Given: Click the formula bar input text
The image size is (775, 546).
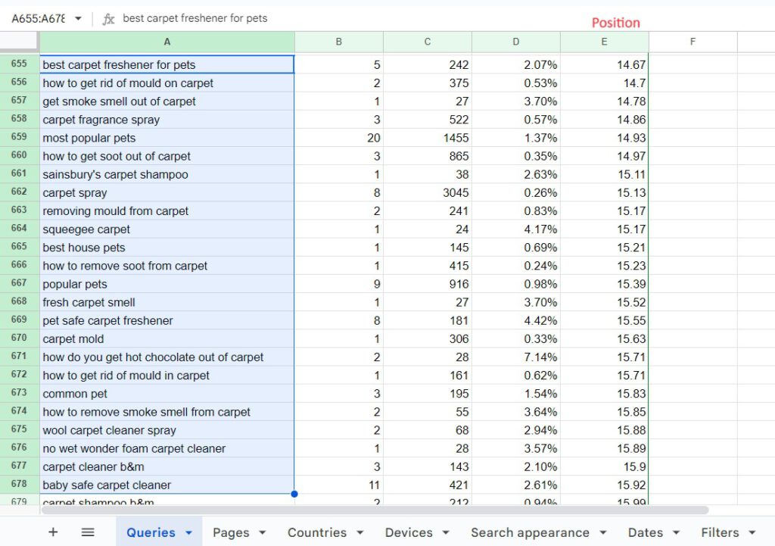Looking at the screenshot, I should point(303,18).
